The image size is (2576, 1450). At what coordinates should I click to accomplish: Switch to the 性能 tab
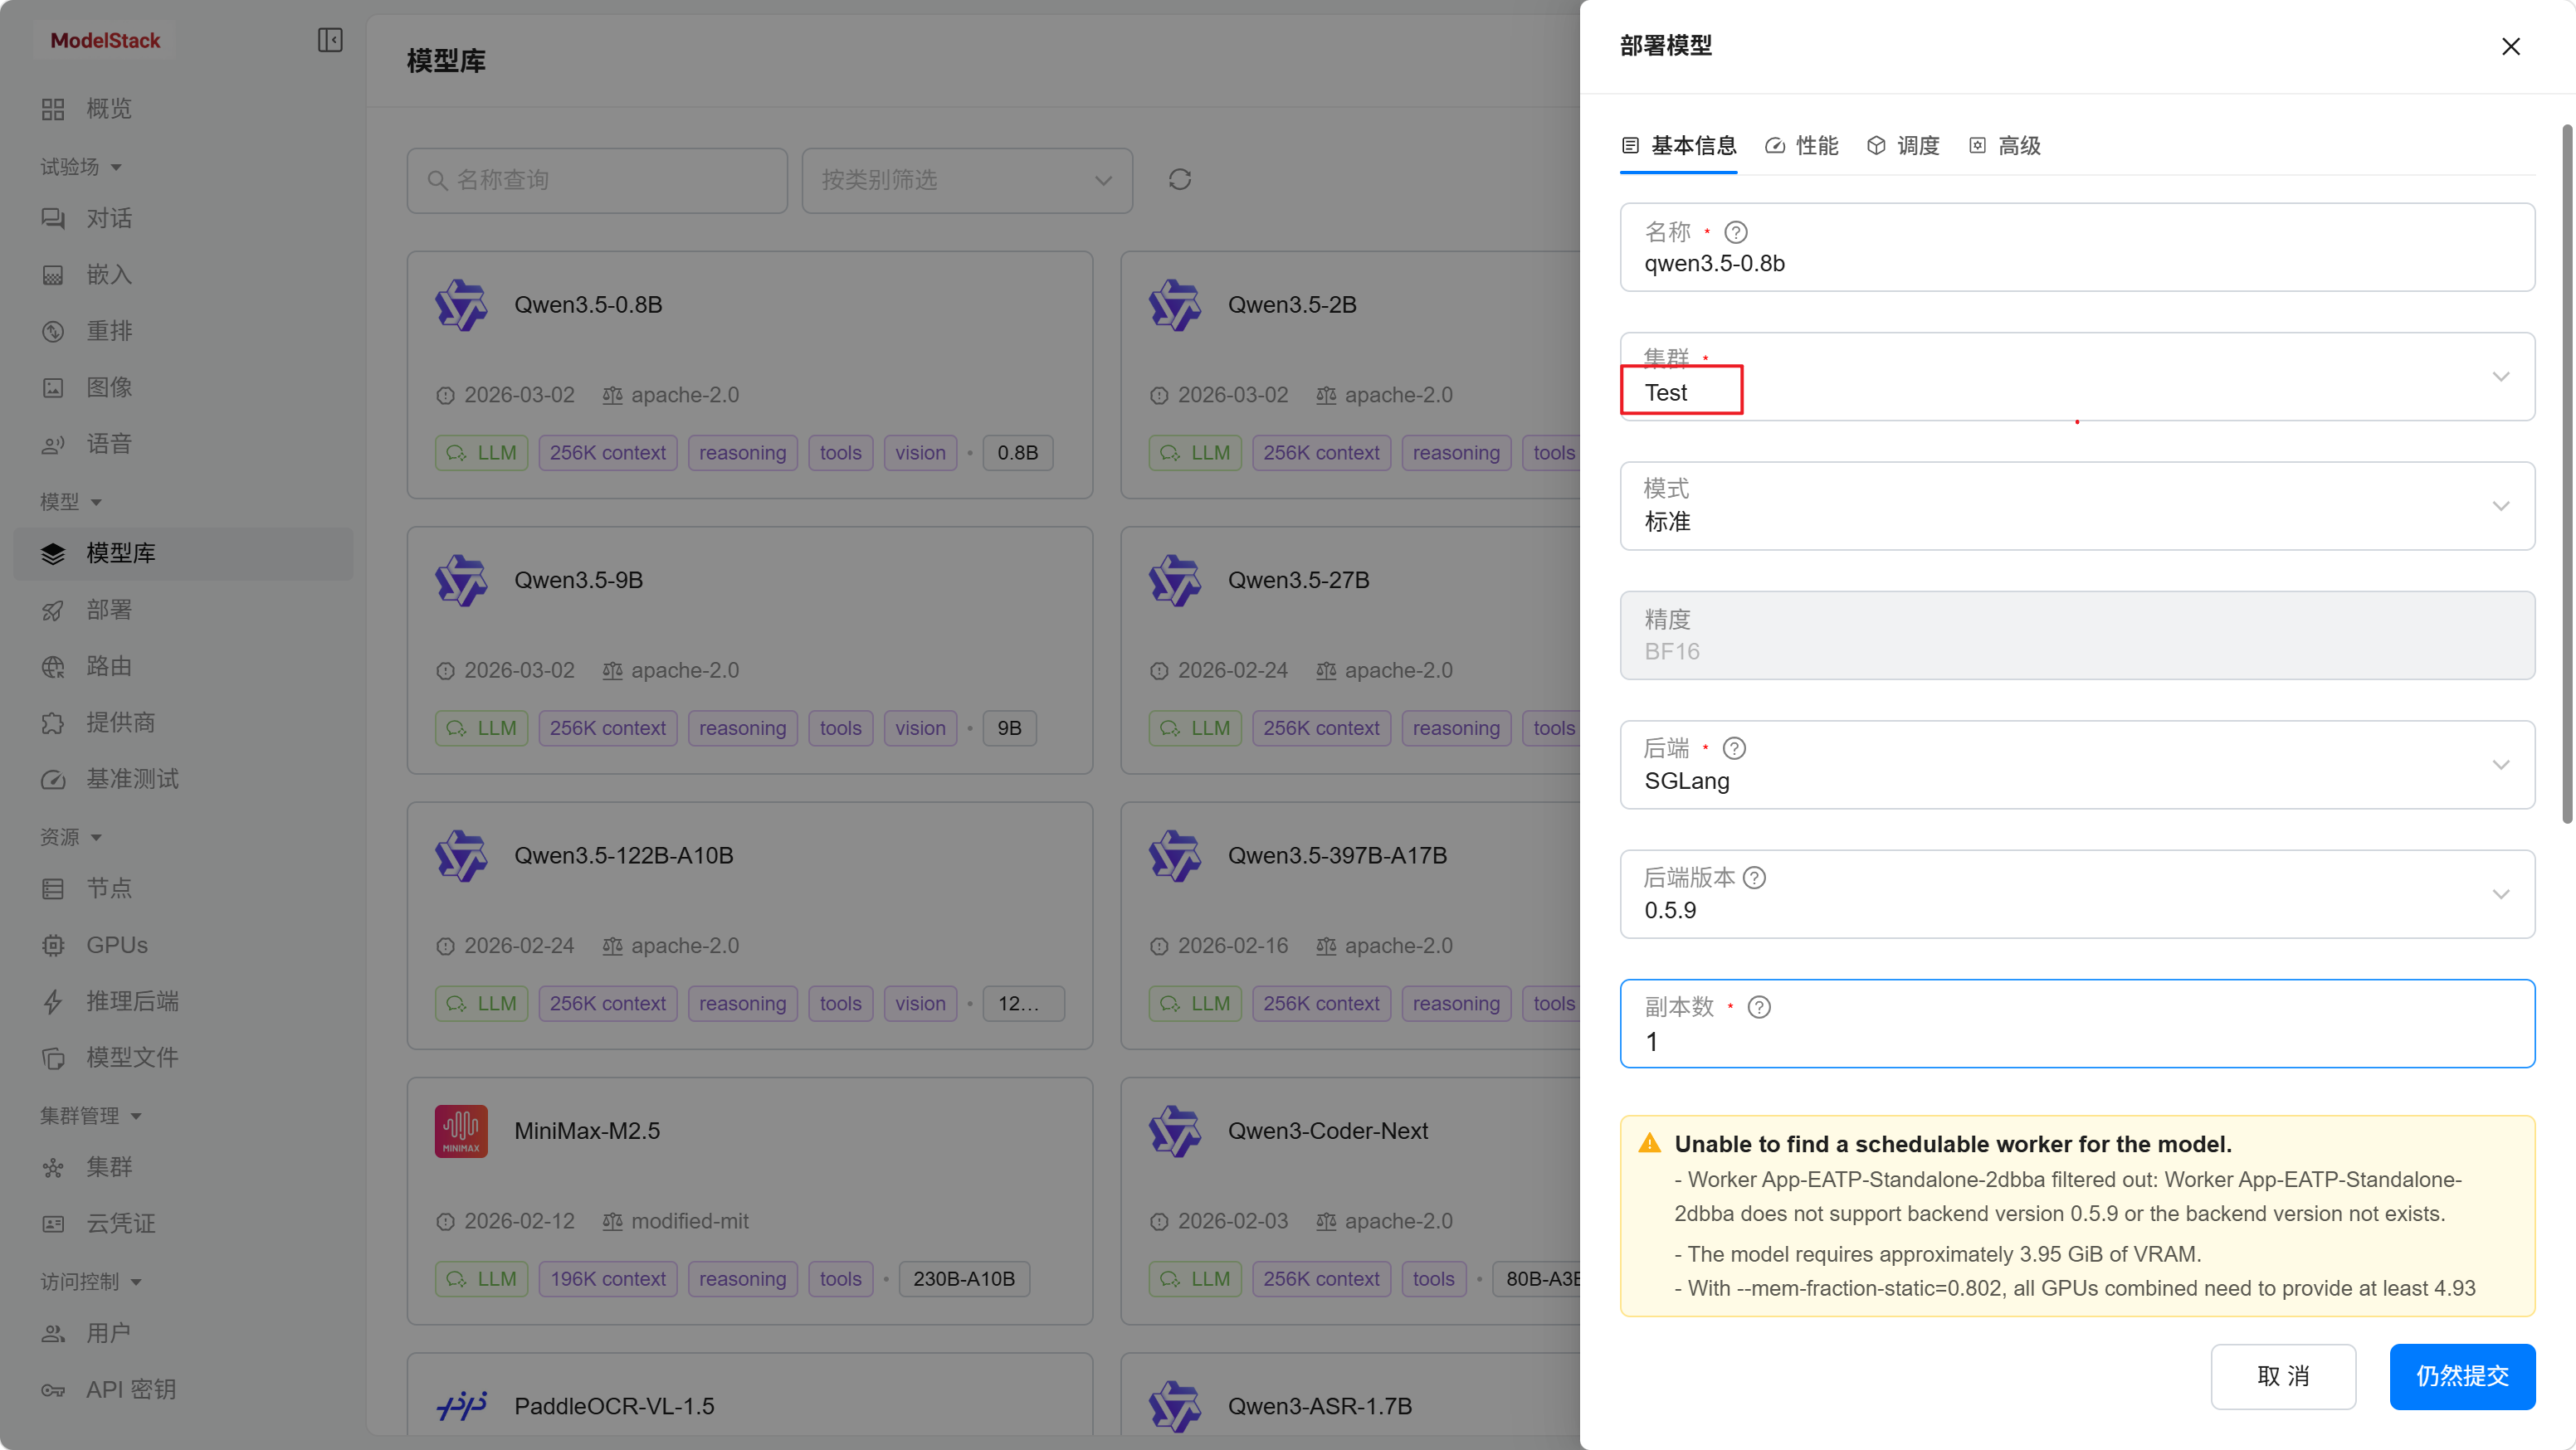[x=1802, y=146]
